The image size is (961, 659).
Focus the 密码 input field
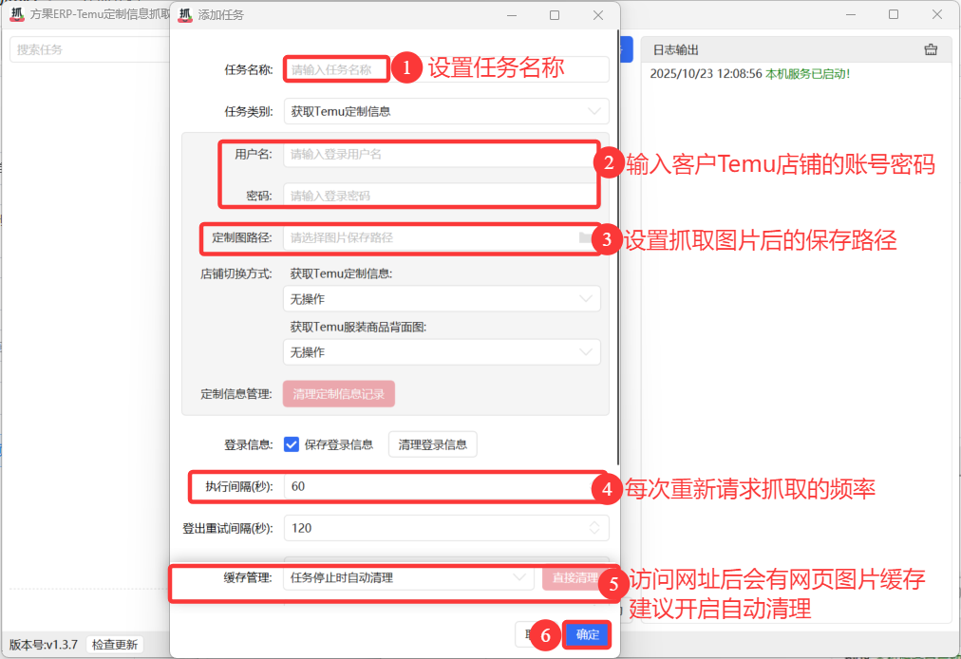point(442,196)
